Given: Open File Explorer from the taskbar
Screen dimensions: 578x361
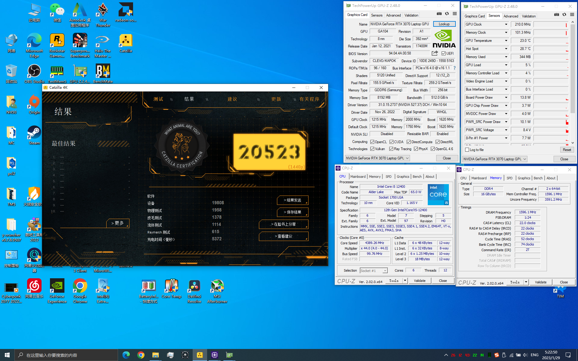Looking at the screenshot, I should (x=155, y=355).
